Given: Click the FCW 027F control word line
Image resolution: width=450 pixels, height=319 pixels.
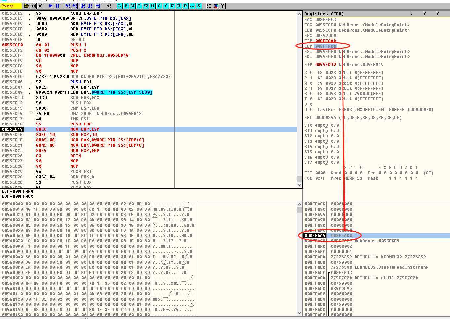Looking at the screenshot, I should tap(361, 178).
